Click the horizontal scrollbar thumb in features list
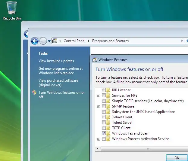 [144, 149]
